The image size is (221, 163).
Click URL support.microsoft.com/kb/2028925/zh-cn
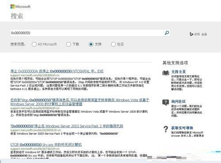[35, 130]
